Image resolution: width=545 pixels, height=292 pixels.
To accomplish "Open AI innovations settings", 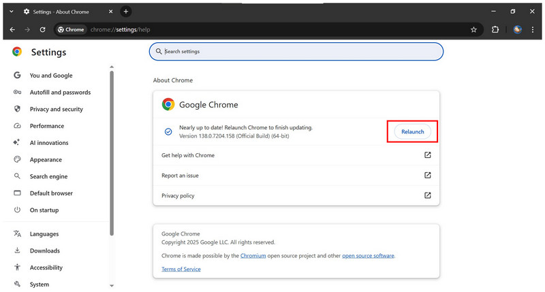I will coord(49,143).
